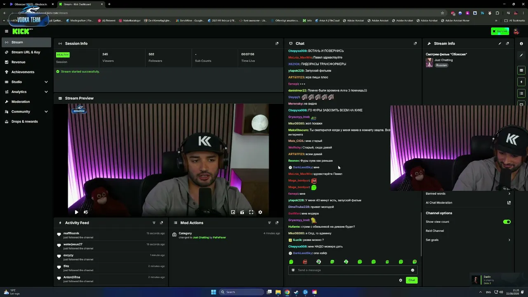528x297 pixels.
Task: Click username DarkLandSky in latest chat message
Action: tap(302, 253)
